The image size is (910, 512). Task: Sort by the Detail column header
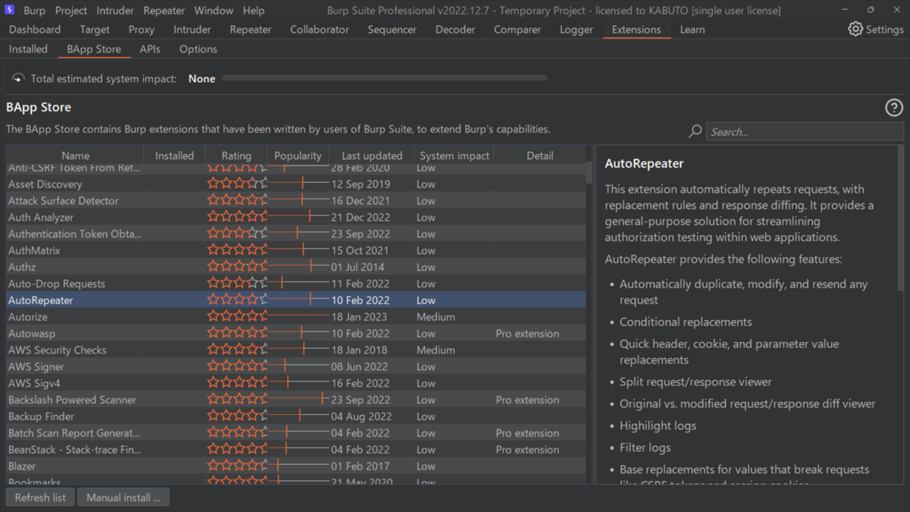click(540, 155)
